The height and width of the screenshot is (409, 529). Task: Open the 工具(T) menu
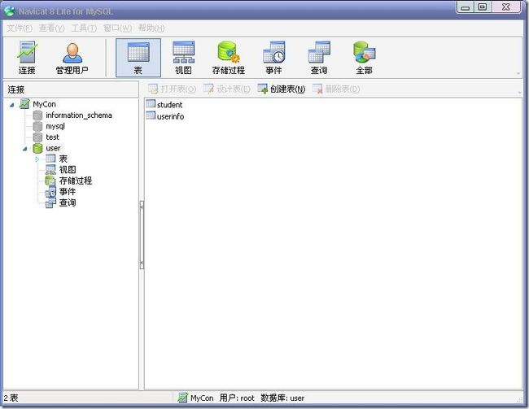pos(84,28)
